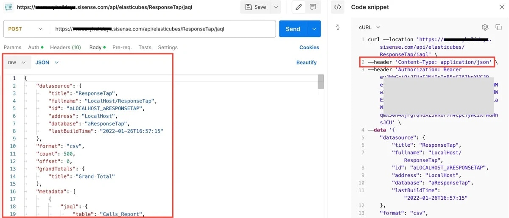This screenshot has width=509, height=218.
Task: Open the Tests tab
Action: (145, 48)
